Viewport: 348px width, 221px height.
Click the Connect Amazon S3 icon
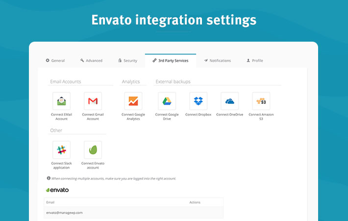(261, 101)
